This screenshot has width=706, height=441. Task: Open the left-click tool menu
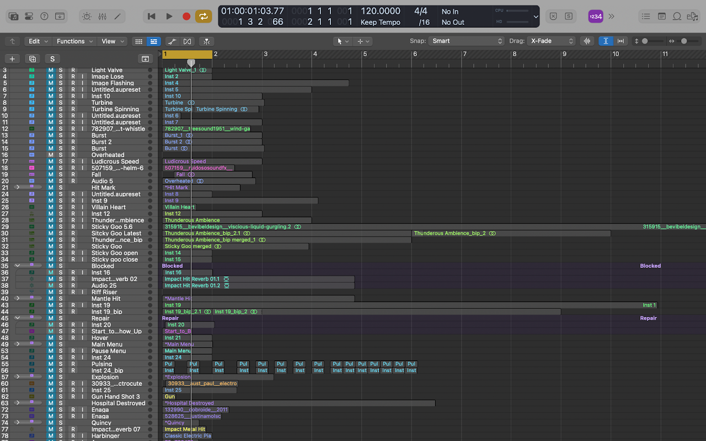tap(343, 41)
